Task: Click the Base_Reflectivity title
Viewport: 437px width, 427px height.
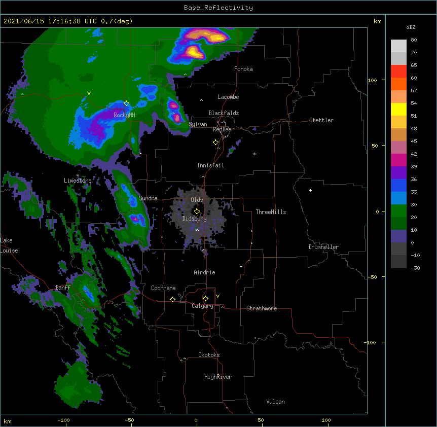Action: [x=218, y=8]
